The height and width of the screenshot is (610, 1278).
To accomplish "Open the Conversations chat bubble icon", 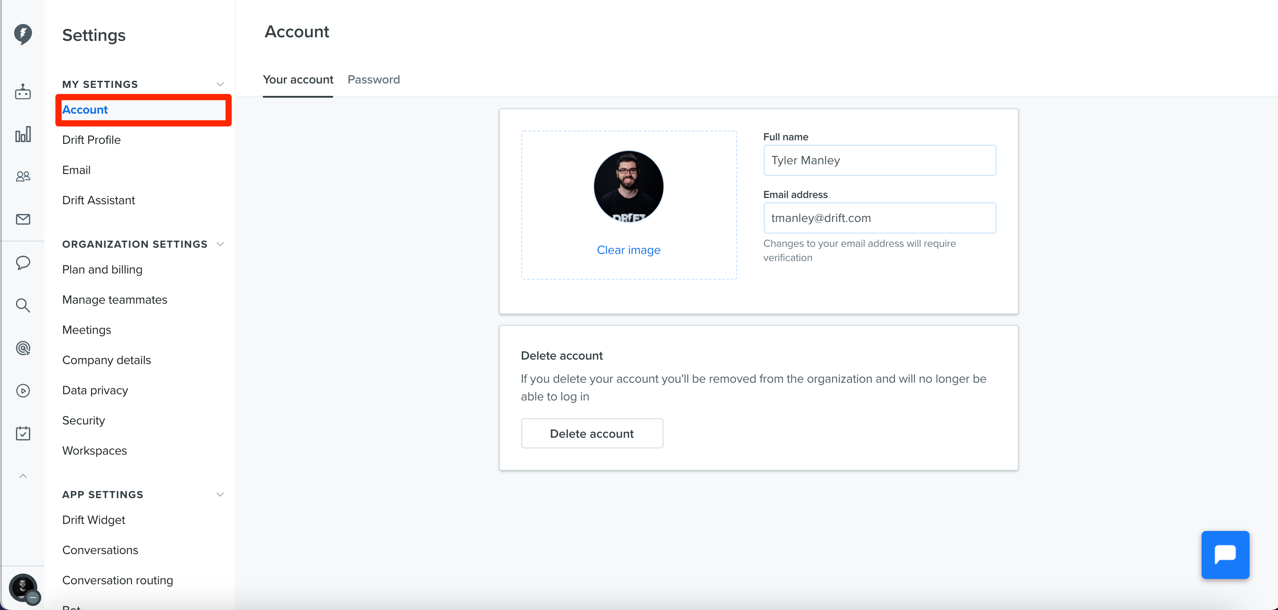I will [23, 262].
